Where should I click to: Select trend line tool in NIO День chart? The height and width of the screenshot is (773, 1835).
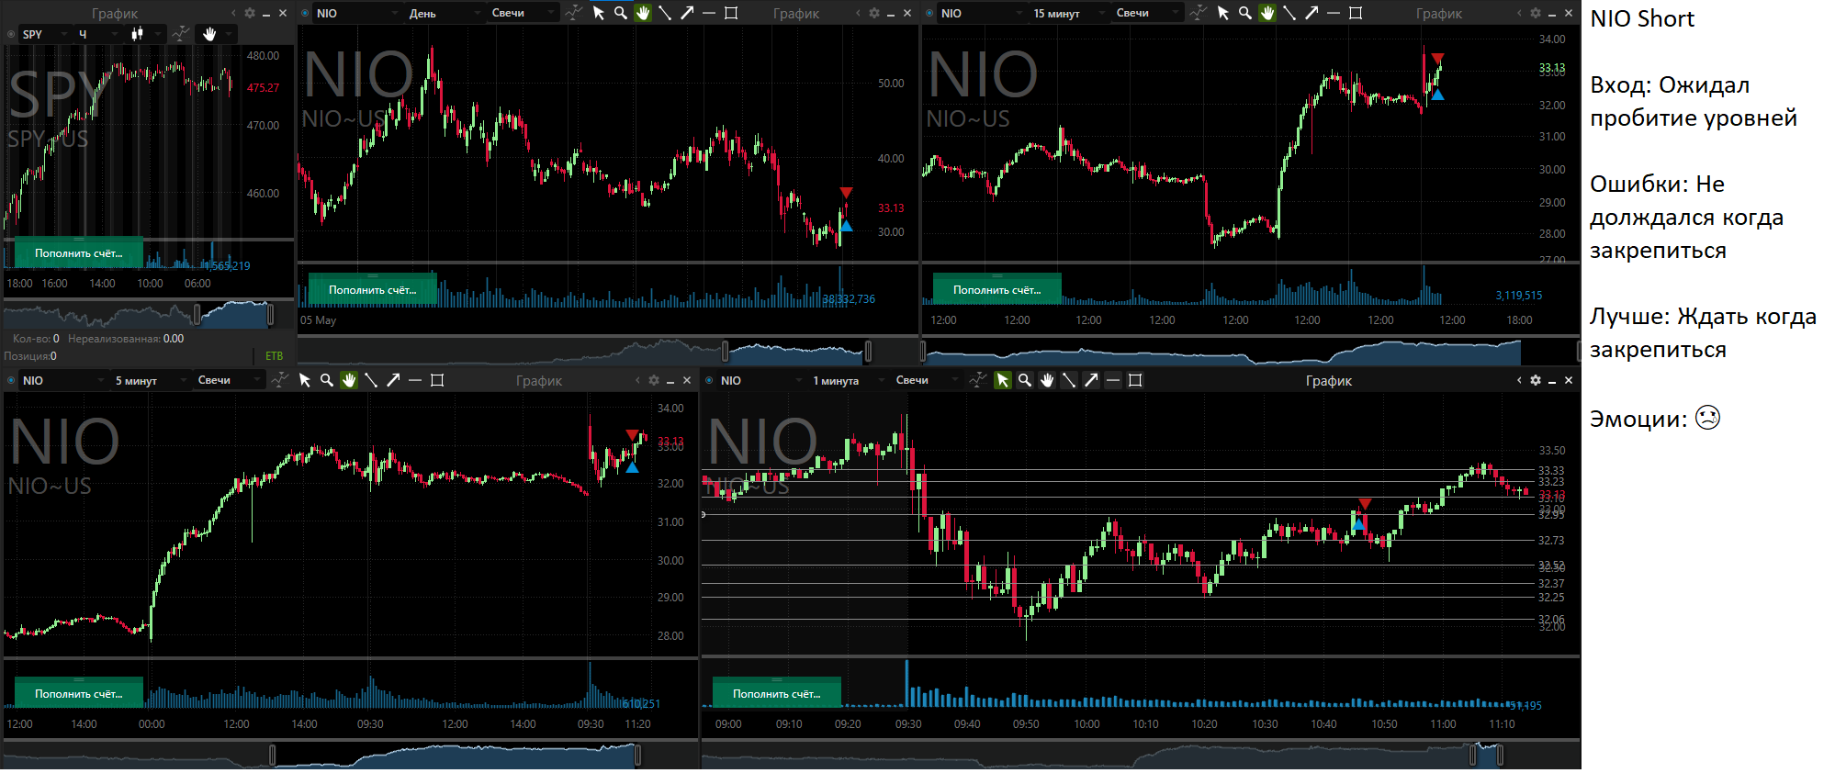point(665,13)
